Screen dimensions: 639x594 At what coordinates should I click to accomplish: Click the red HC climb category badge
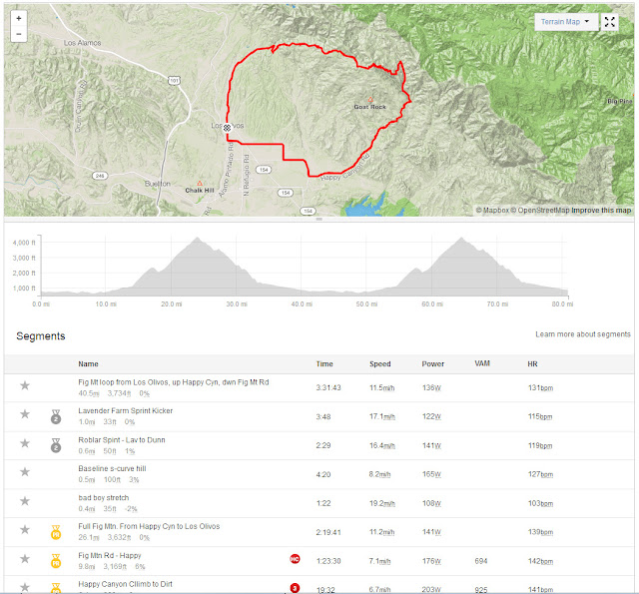click(295, 559)
